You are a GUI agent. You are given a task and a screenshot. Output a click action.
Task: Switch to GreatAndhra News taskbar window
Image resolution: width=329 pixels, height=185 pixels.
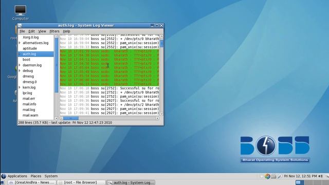[x=32, y=182]
